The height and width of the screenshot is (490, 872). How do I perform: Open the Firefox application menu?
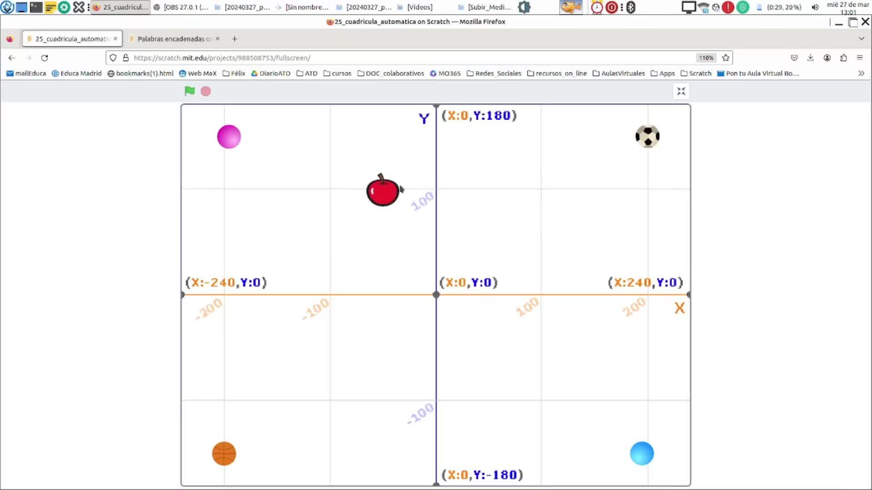click(859, 58)
